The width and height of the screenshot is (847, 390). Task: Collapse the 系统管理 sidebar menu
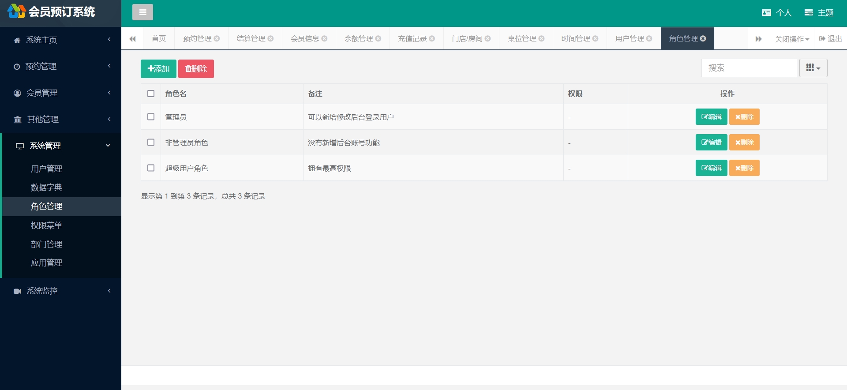click(62, 146)
